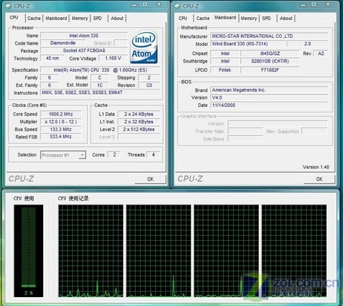Click OK in the right CPU-Z window
This screenshot has height=306, width=343.
320,179
